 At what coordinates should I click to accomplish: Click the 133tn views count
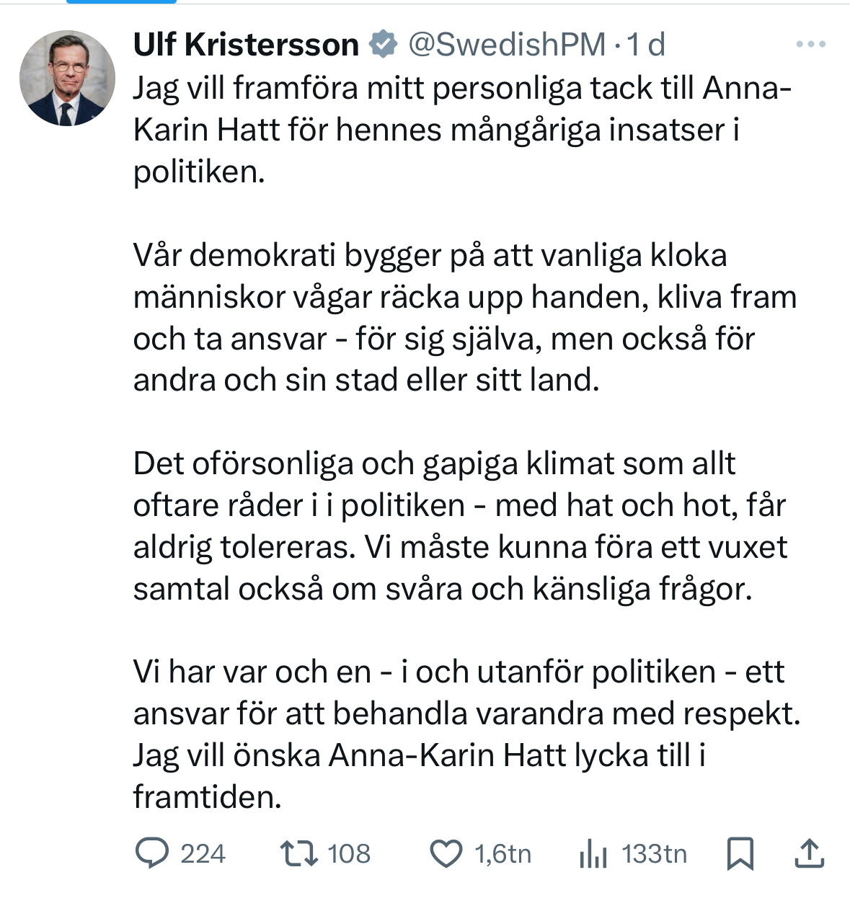[x=654, y=854]
